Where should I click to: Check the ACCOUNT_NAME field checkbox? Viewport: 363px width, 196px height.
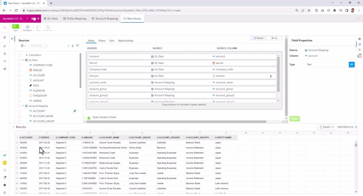[x=19, y=116]
